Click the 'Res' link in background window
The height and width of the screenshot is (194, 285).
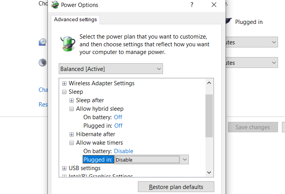pos(43,105)
